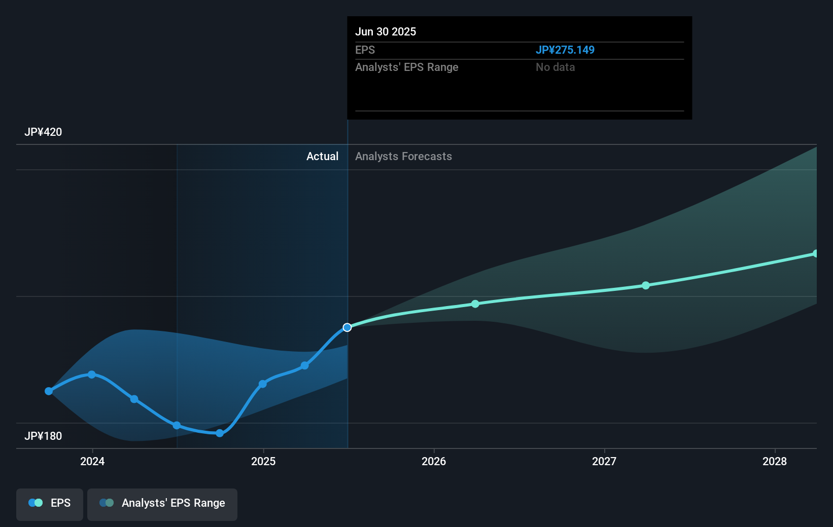
Task: Click the 2024 axis label
Action: pos(92,462)
